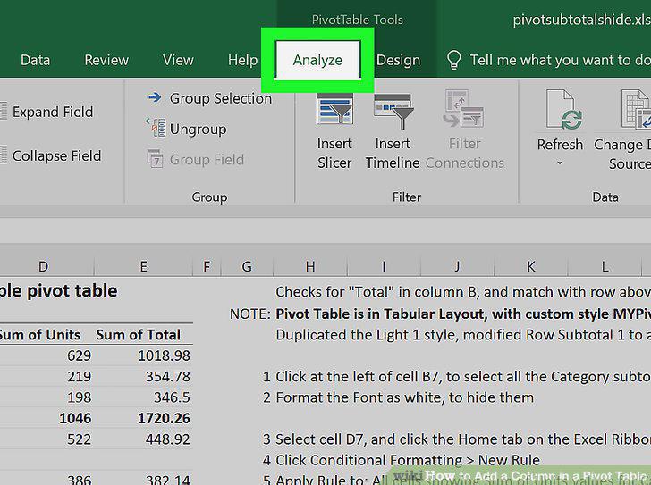The image size is (651, 485).
Task: Open the Analyze ribbon tab
Action: 317,60
